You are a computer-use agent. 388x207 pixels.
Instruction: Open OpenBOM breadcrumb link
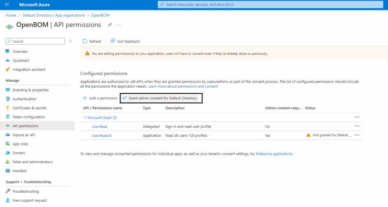tap(100, 15)
